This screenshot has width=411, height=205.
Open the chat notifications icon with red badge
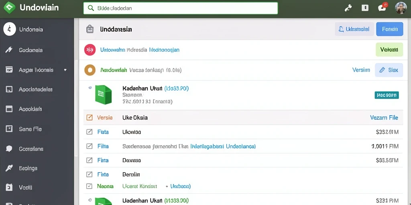pos(382,8)
